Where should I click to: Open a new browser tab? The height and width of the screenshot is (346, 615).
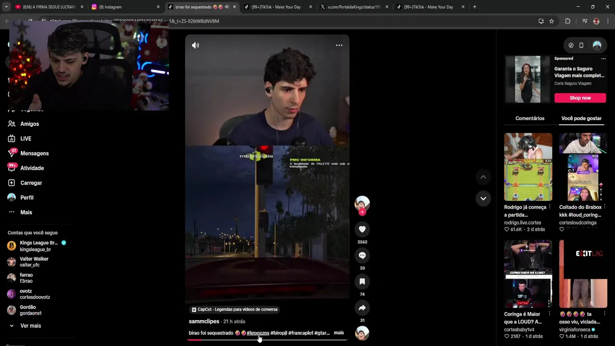click(x=474, y=7)
